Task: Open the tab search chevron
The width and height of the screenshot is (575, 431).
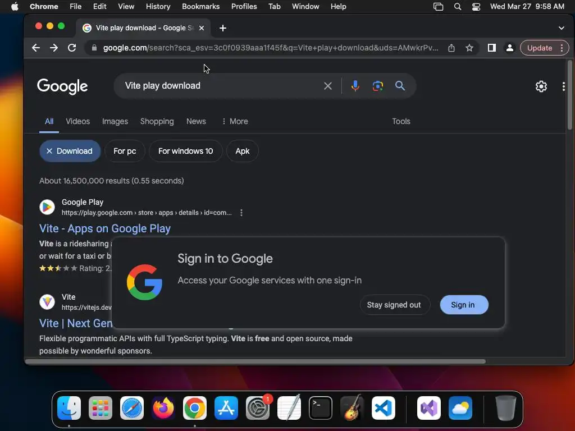Action: click(x=561, y=28)
